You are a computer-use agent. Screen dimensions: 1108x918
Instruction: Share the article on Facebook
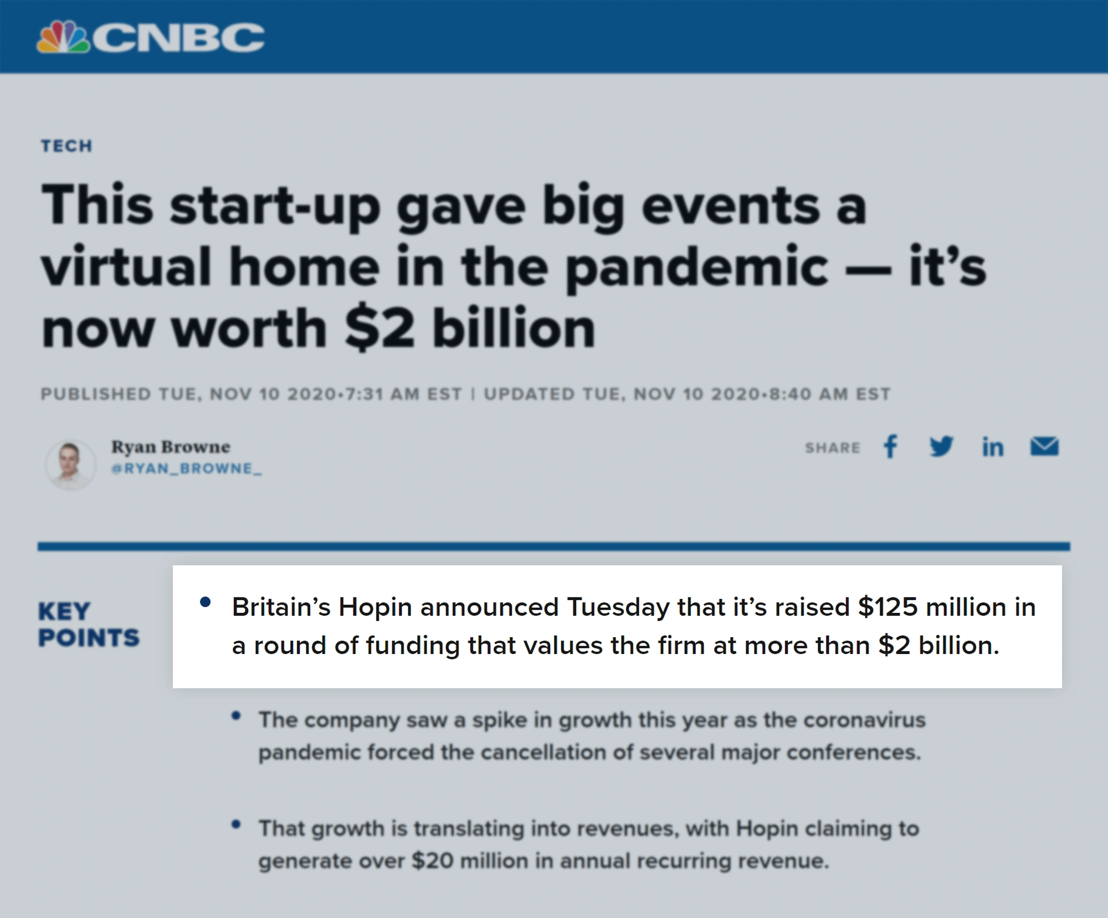(x=890, y=446)
